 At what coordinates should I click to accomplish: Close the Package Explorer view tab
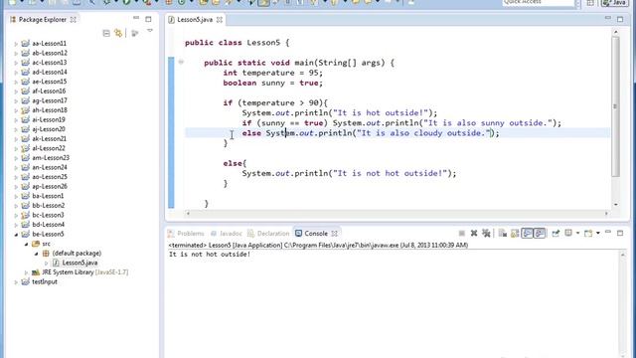(x=73, y=20)
